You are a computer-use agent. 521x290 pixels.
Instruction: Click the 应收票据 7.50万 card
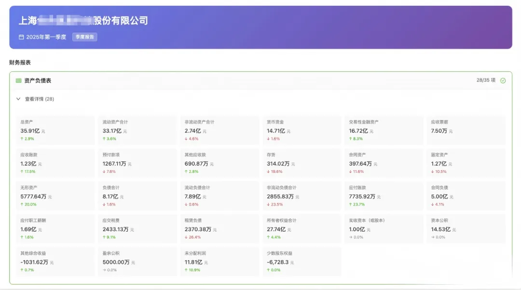pyautogui.click(x=466, y=130)
